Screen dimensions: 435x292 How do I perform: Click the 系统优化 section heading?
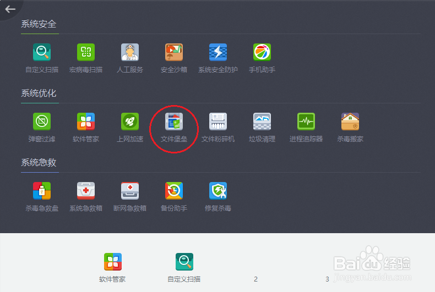click(x=39, y=93)
